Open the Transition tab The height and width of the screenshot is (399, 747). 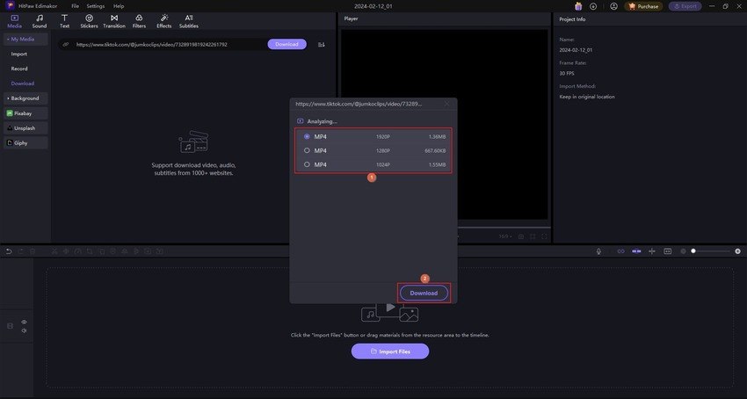coord(114,21)
